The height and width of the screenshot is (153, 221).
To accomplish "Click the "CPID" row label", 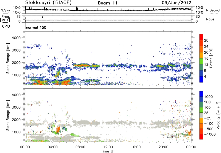I will [6, 26].
